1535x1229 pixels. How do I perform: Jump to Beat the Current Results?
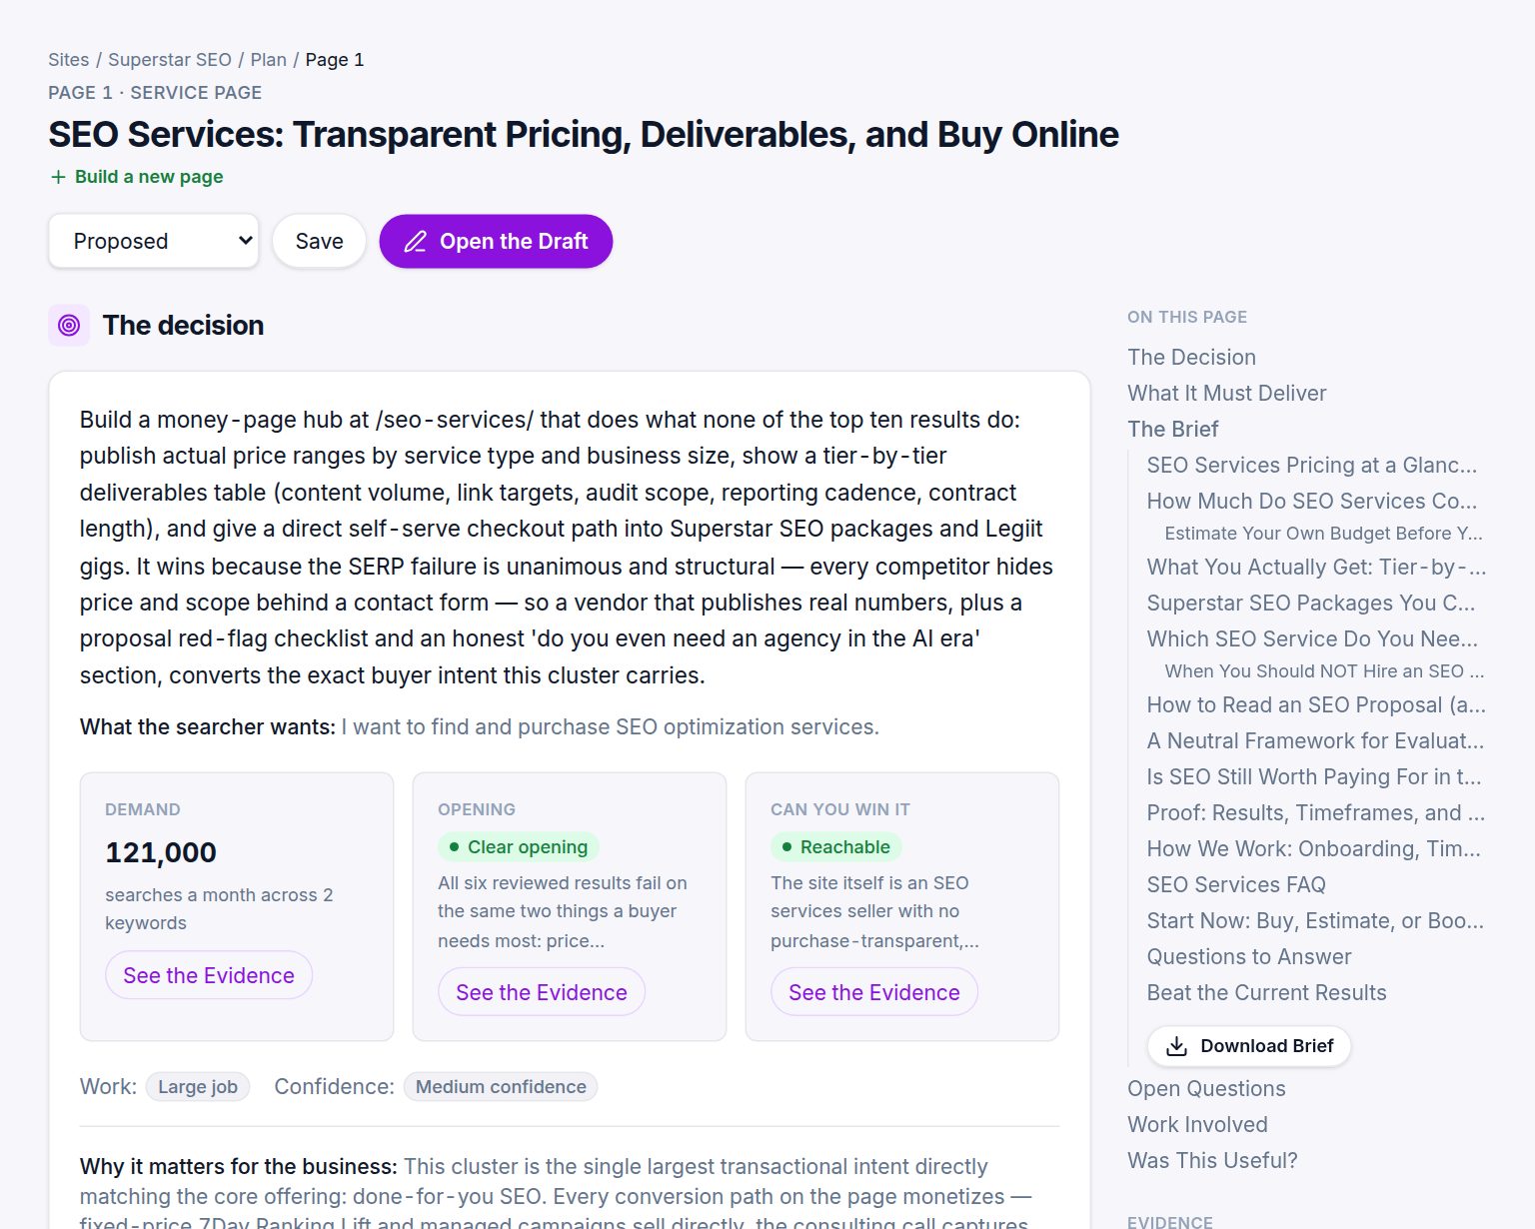(1267, 993)
